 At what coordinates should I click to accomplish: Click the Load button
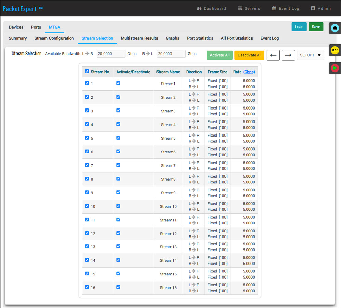(299, 27)
